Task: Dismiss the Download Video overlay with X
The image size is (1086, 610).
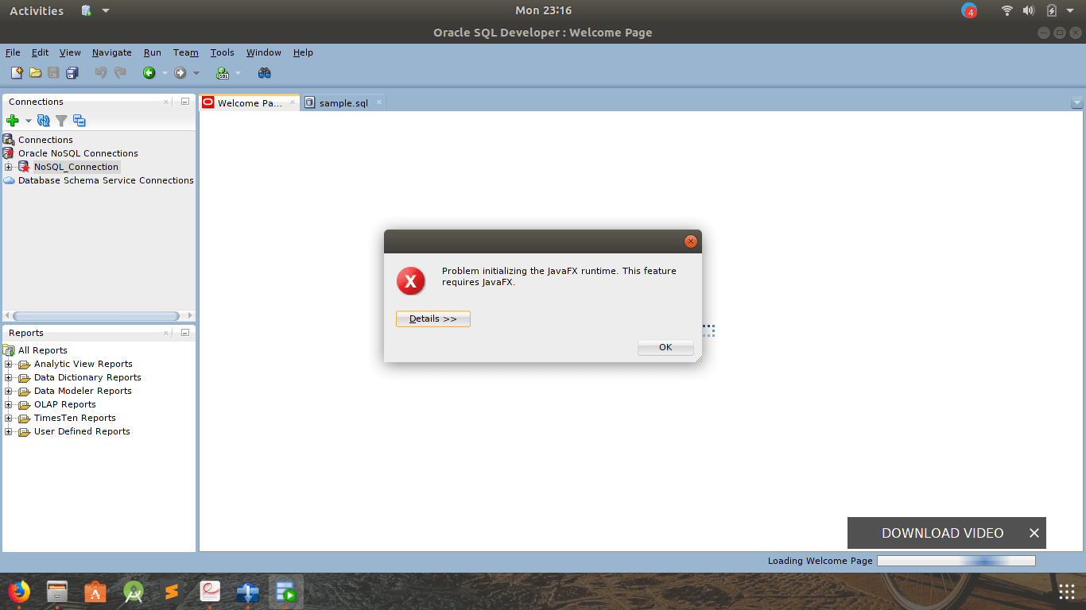Action: [x=1034, y=533]
